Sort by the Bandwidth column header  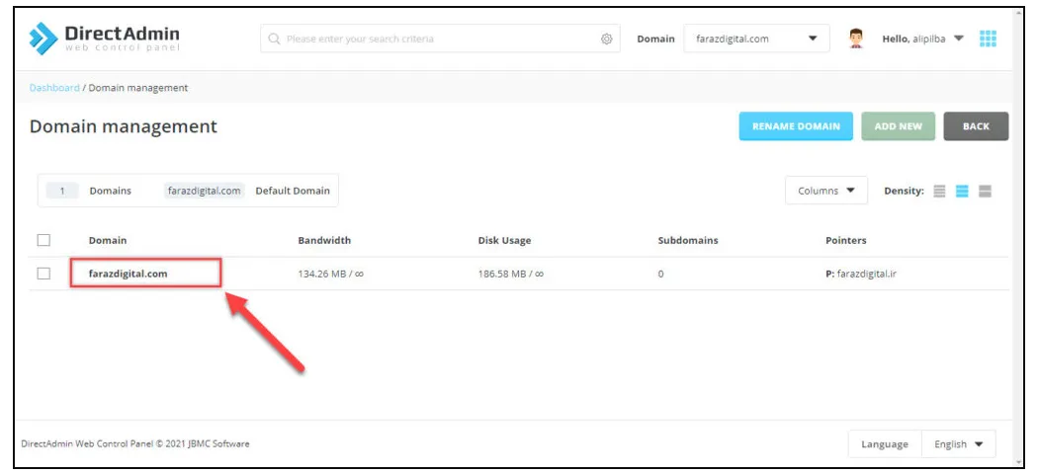324,240
